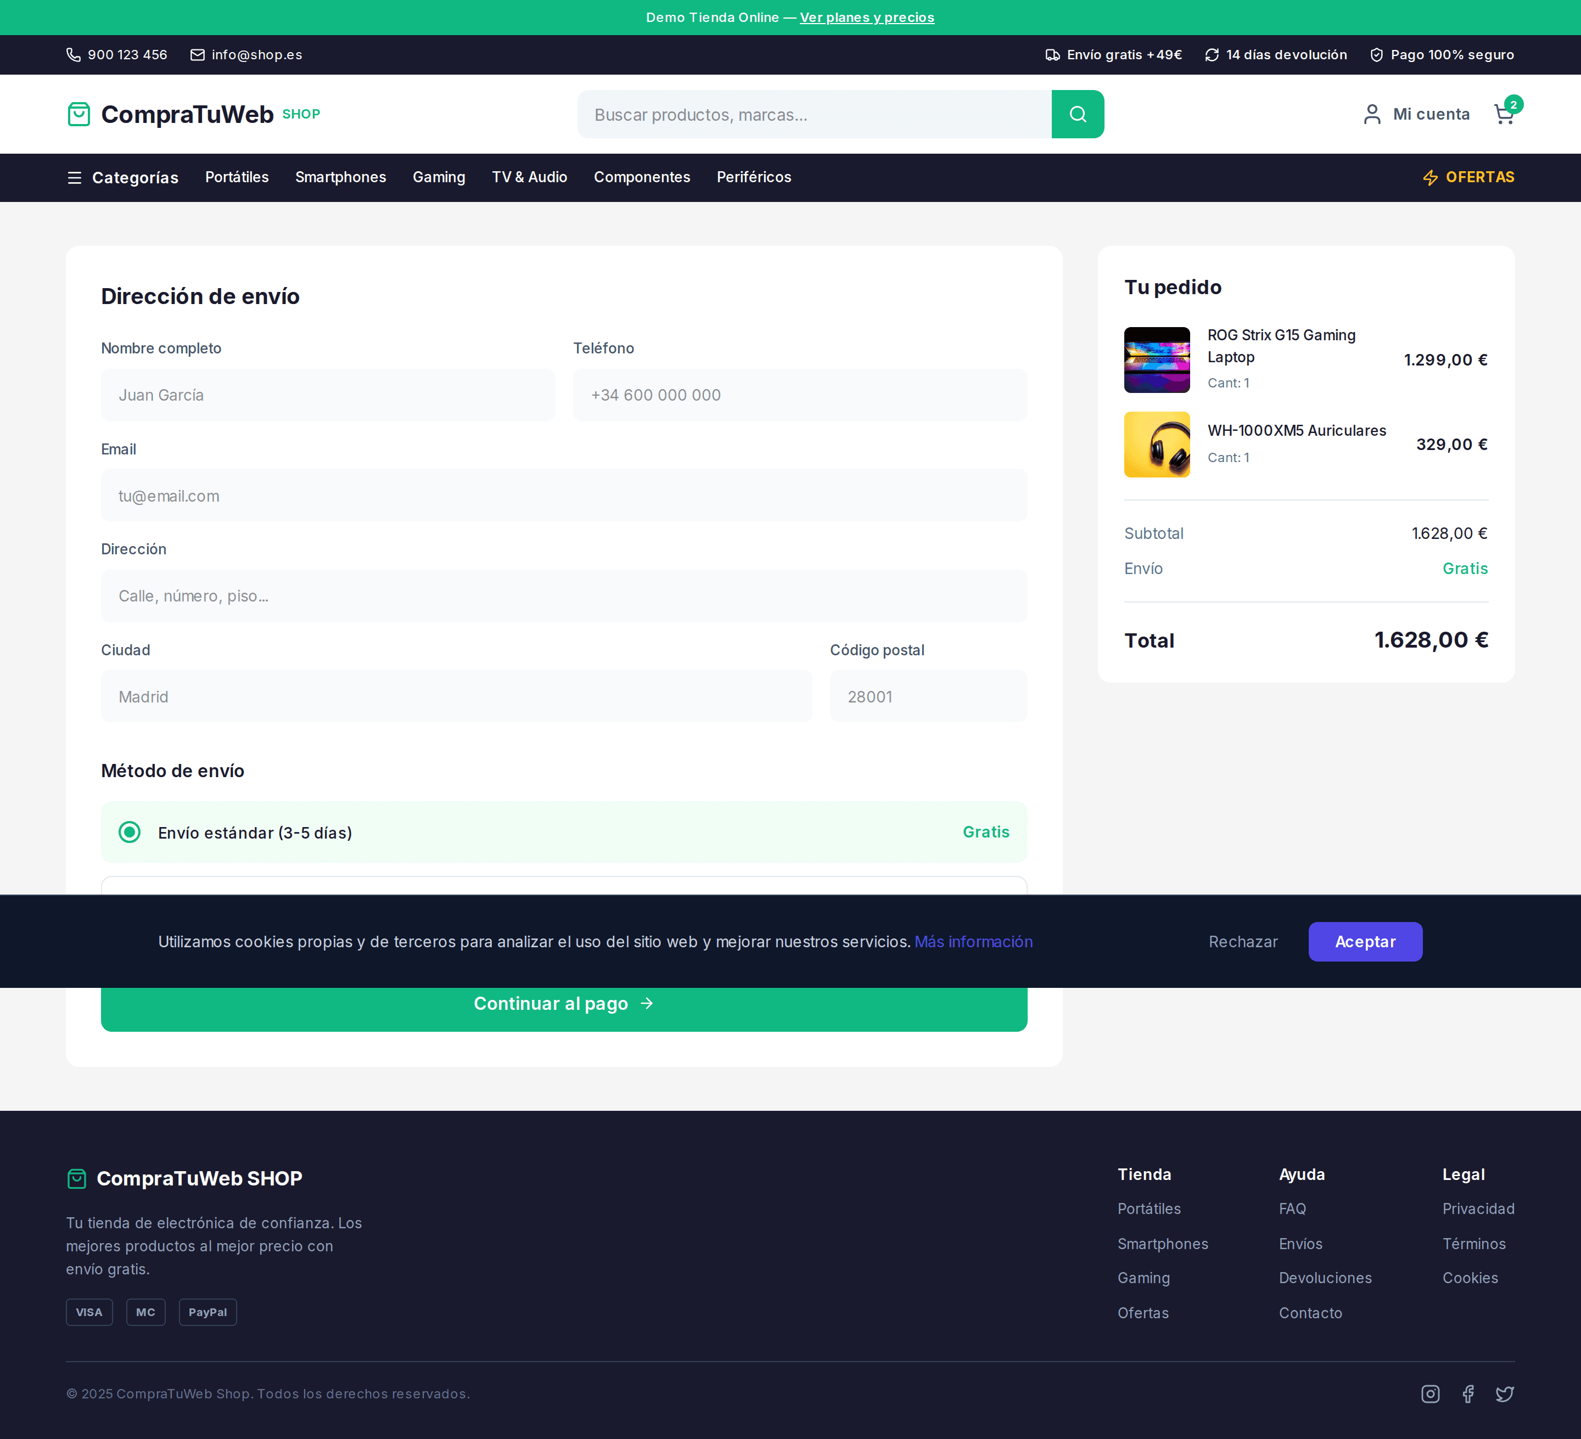Click the CompraTuWeb shop bag logo
The width and height of the screenshot is (1581, 1439).
79,114
